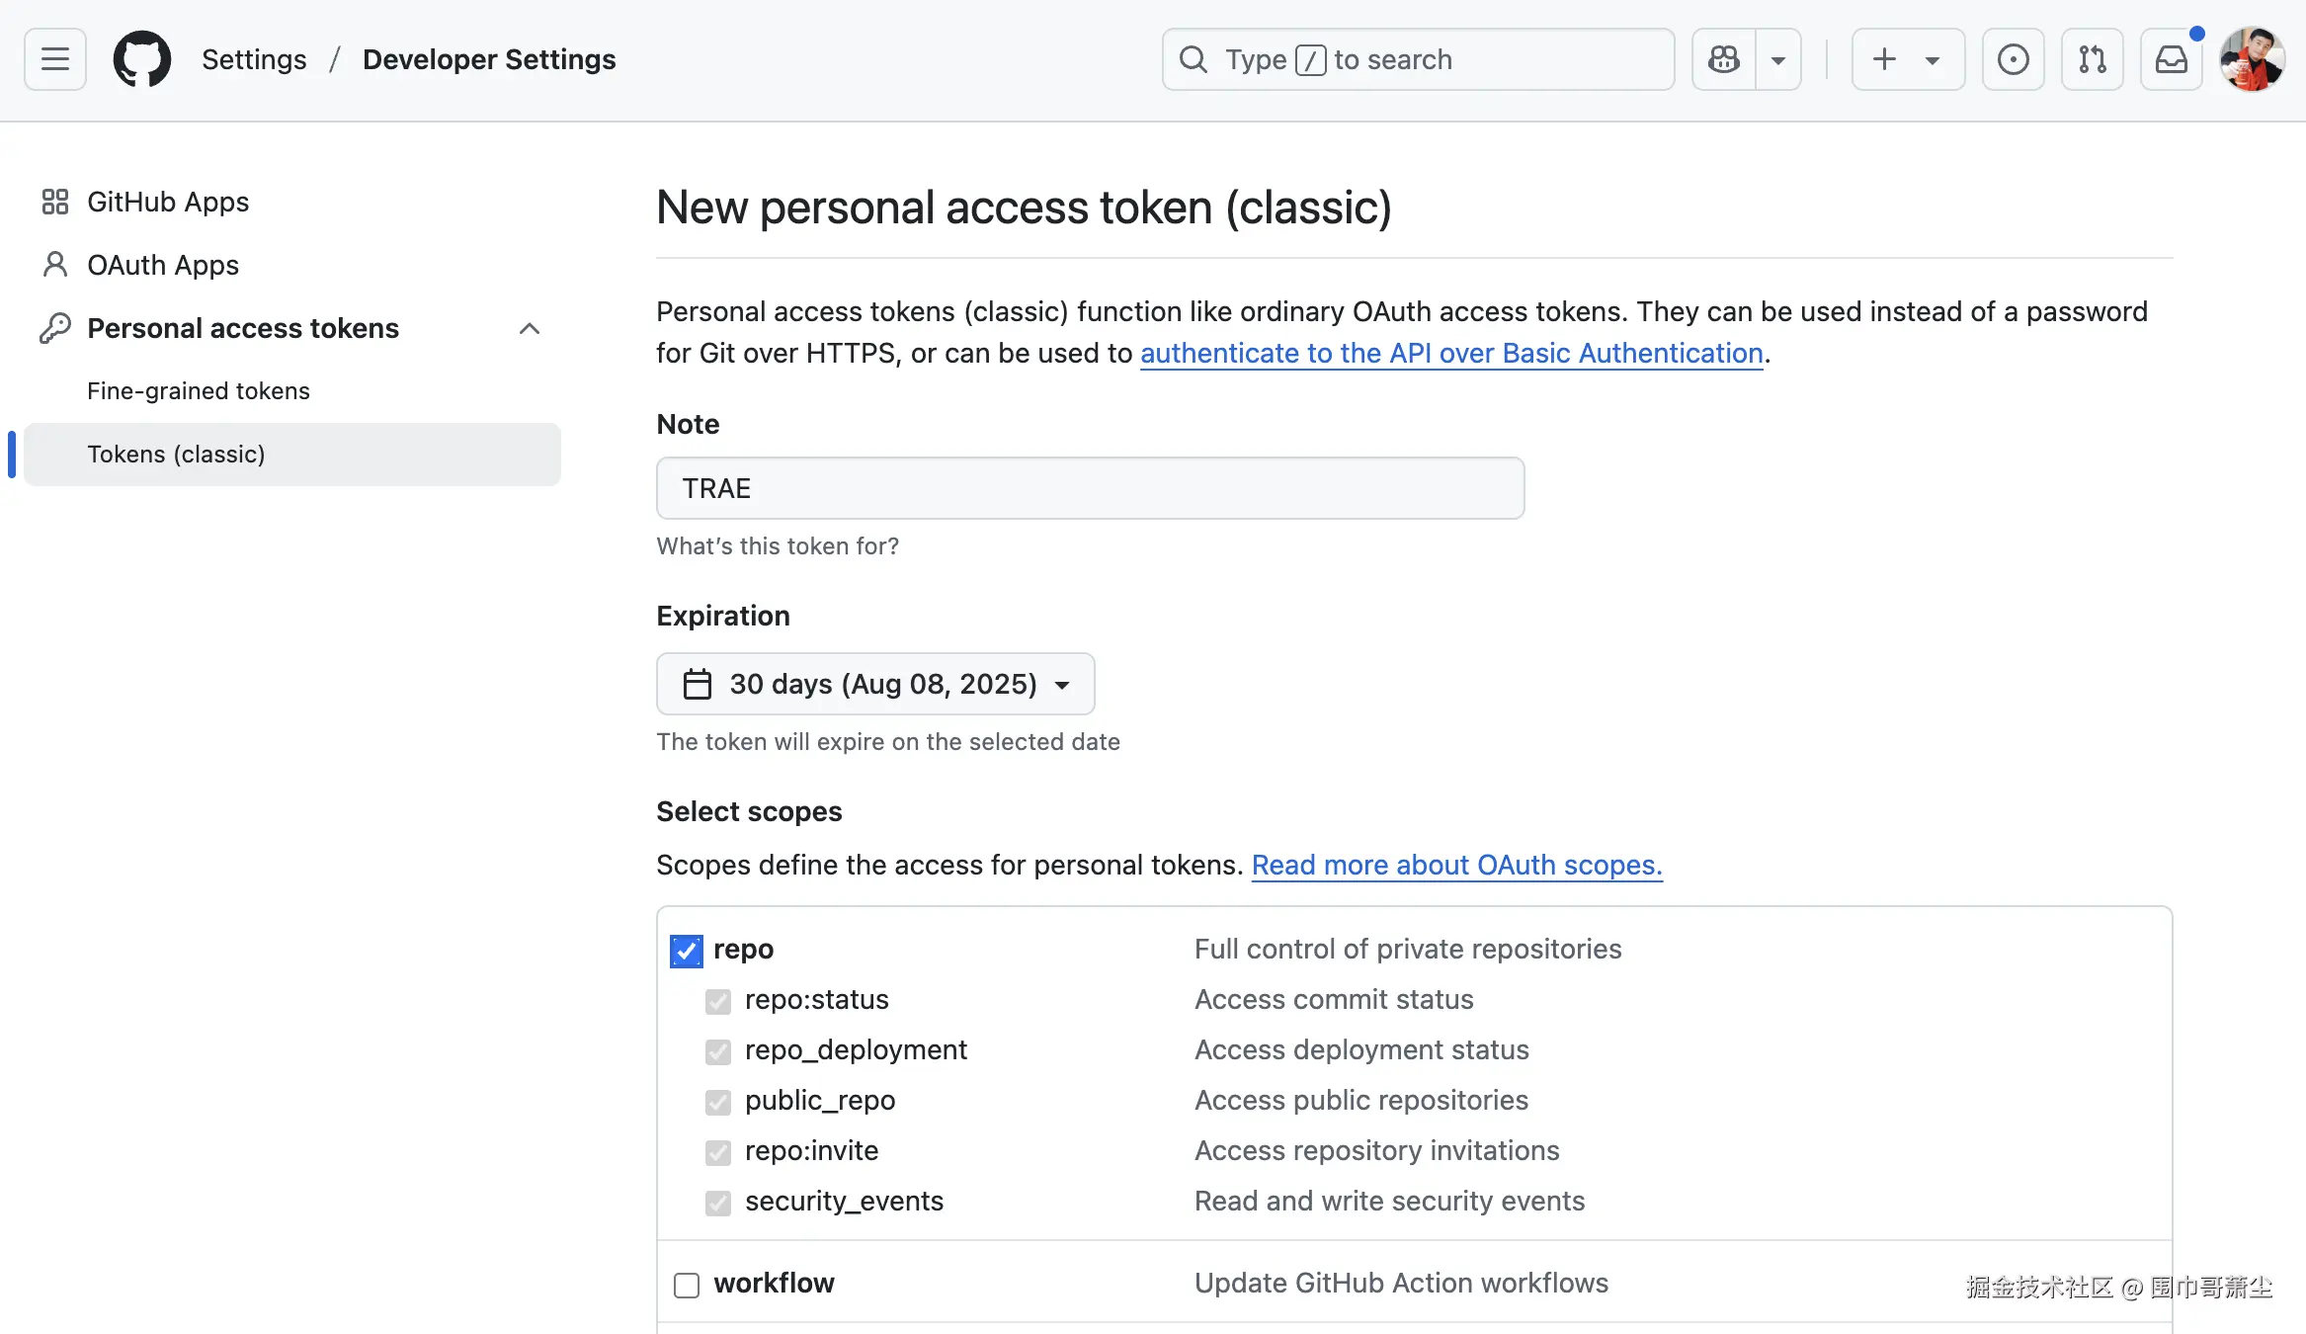Open pull requests icon in header

pyautogui.click(x=2092, y=59)
